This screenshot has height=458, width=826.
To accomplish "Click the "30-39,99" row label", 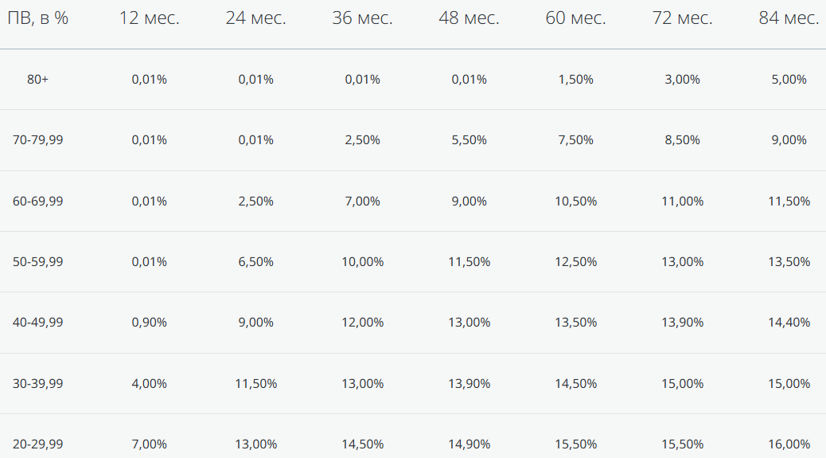I will 37,384.
